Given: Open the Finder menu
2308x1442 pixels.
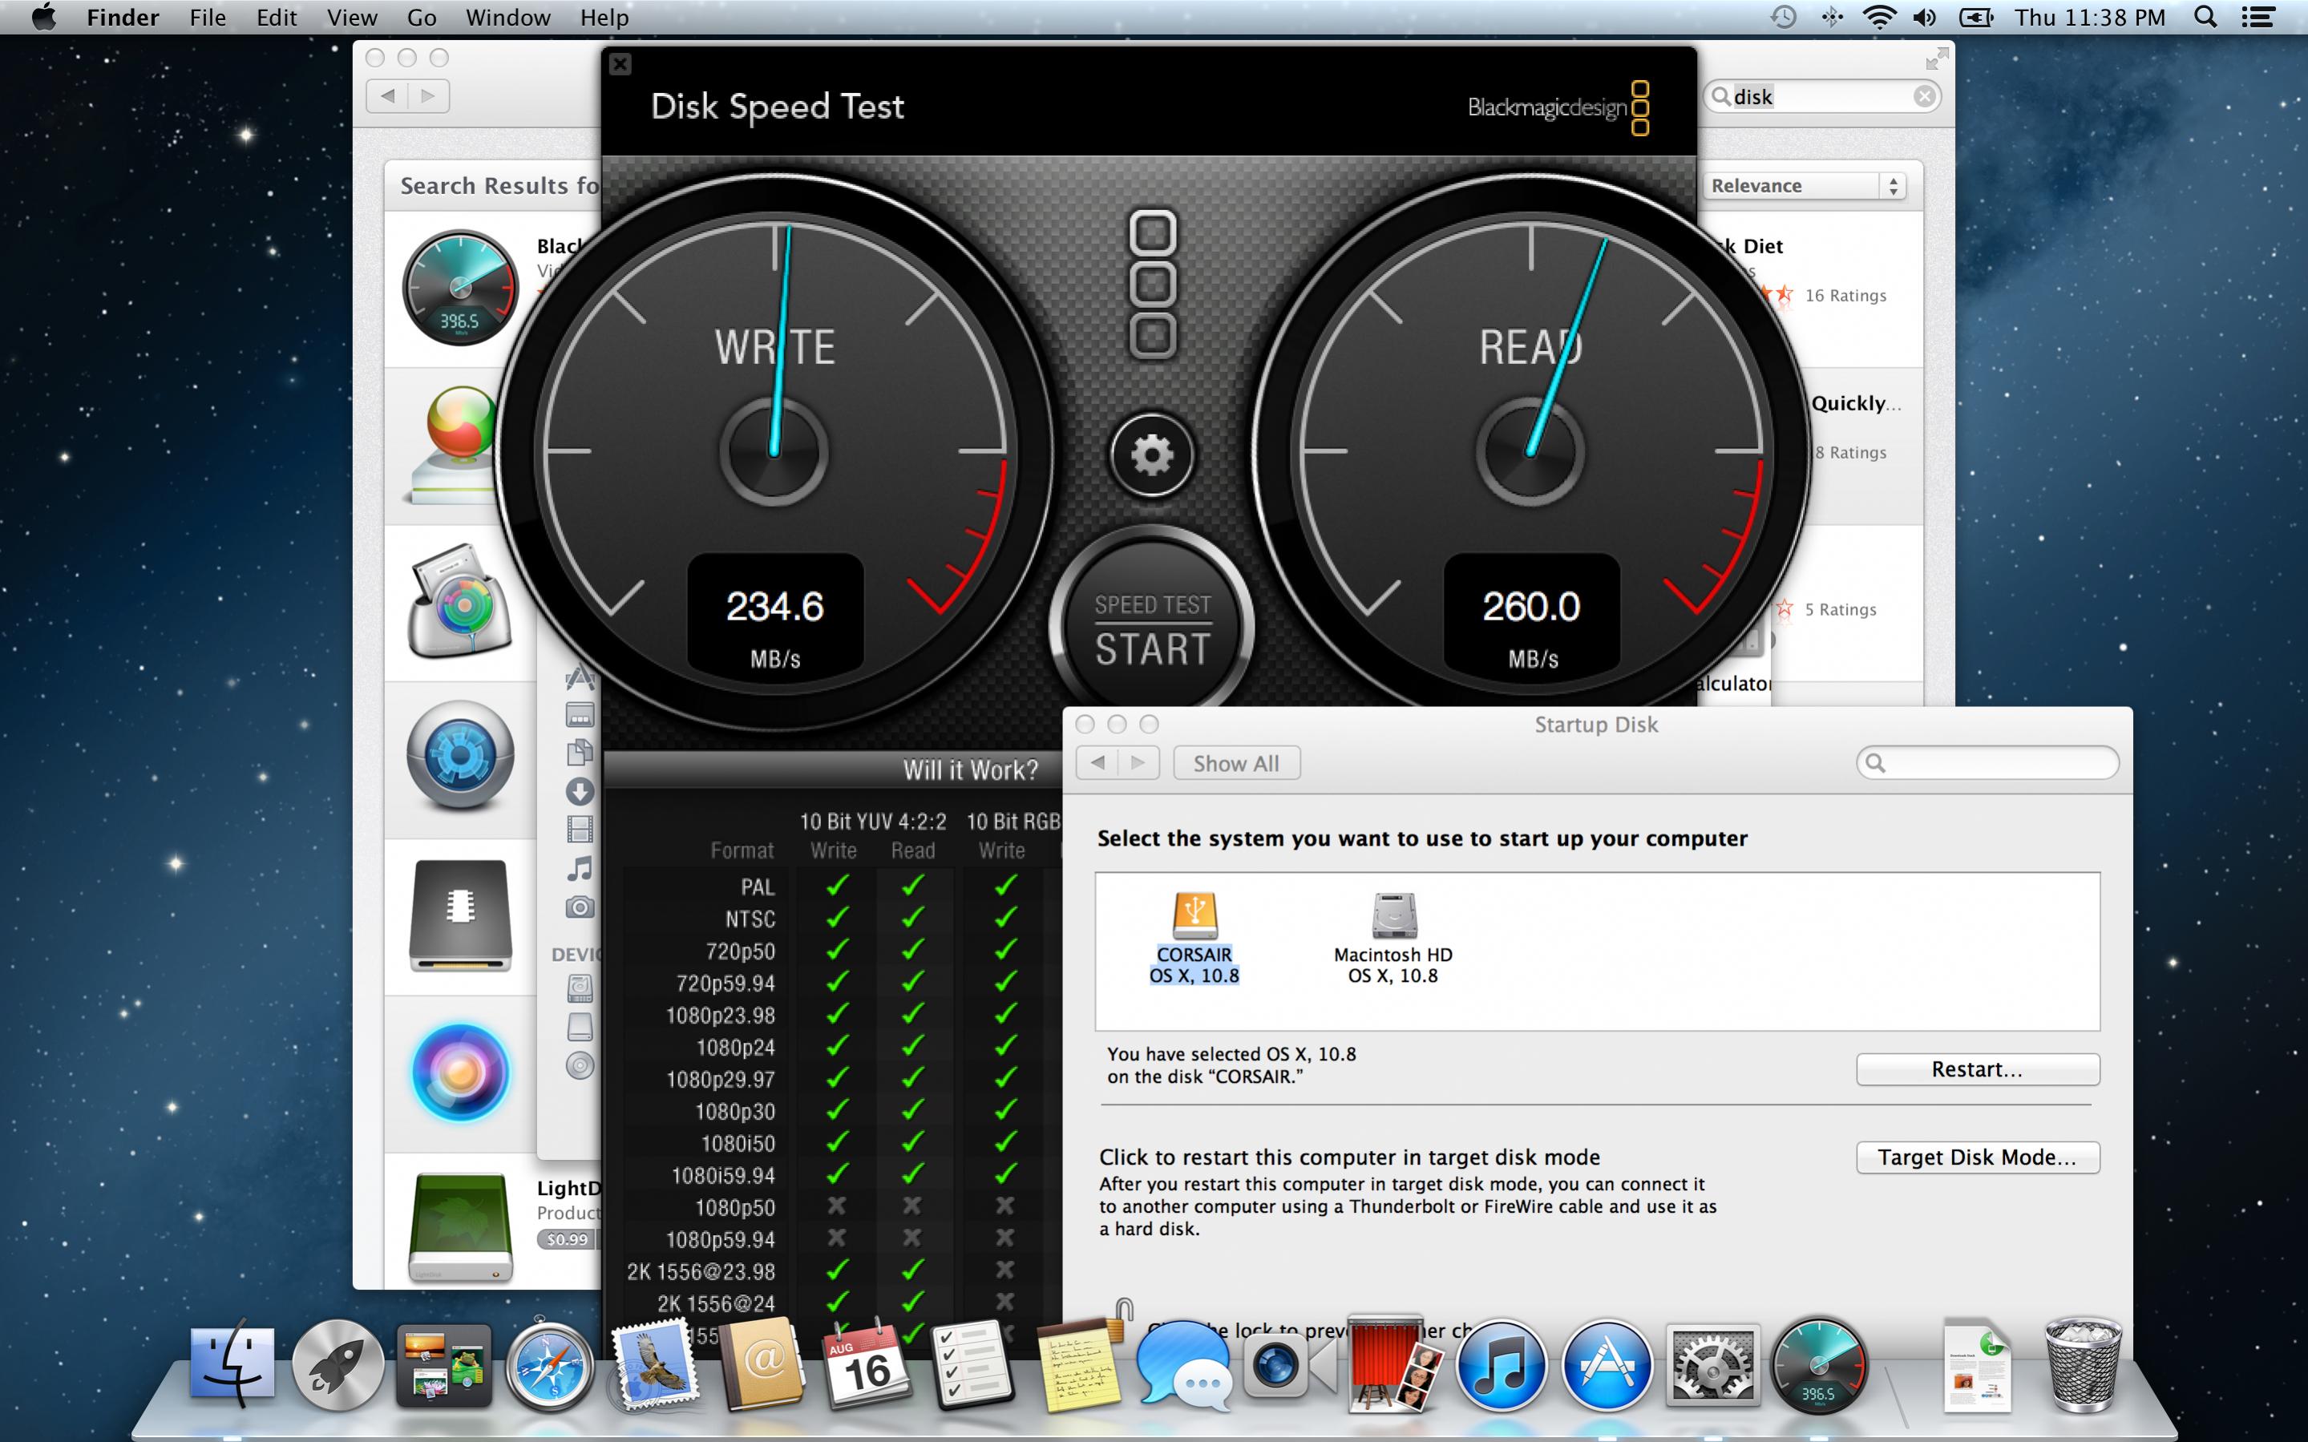Looking at the screenshot, I should 123,17.
